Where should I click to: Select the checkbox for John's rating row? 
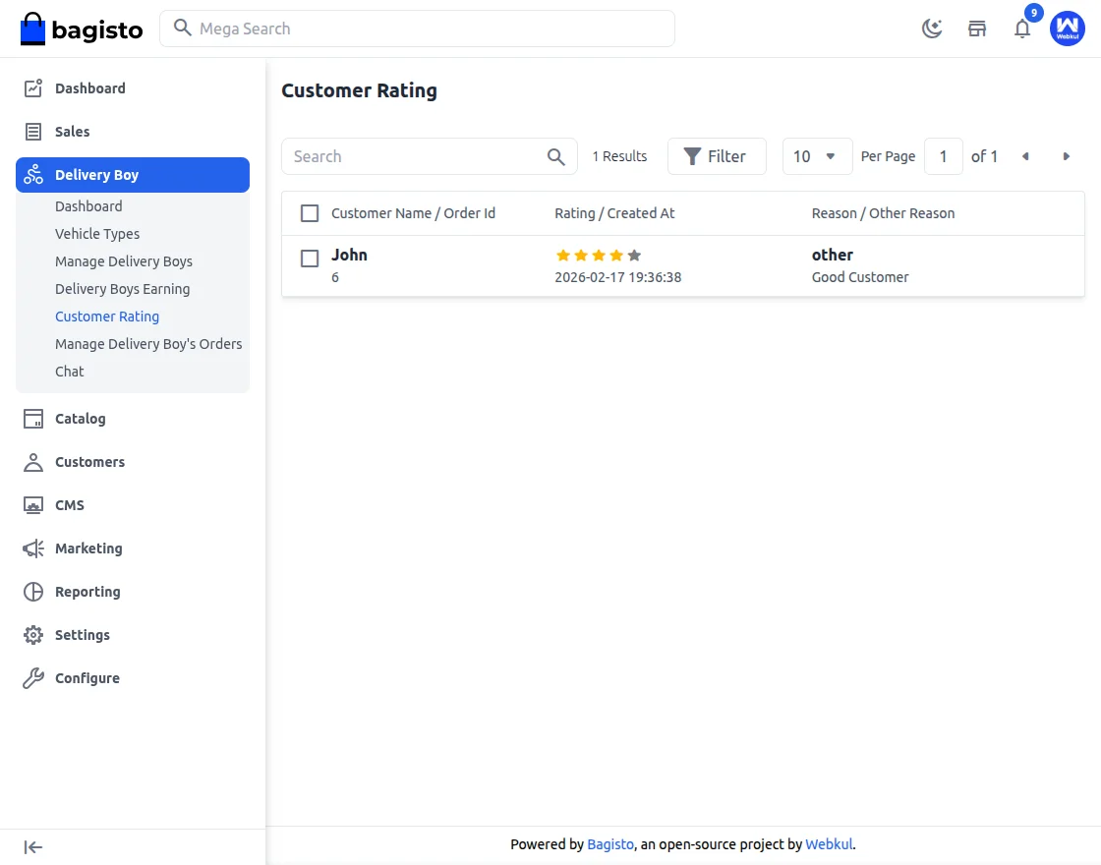click(310, 259)
